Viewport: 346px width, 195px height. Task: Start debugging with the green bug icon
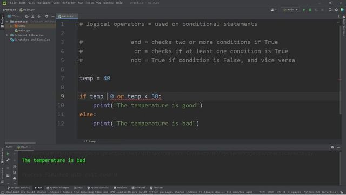310,10
